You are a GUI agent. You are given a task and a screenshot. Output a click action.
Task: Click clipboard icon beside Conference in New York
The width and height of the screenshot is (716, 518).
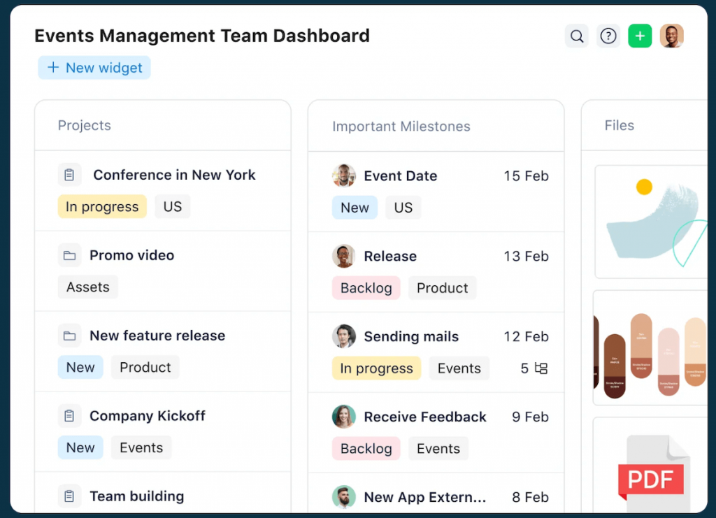pyautogui.click(x=69, y=175)
